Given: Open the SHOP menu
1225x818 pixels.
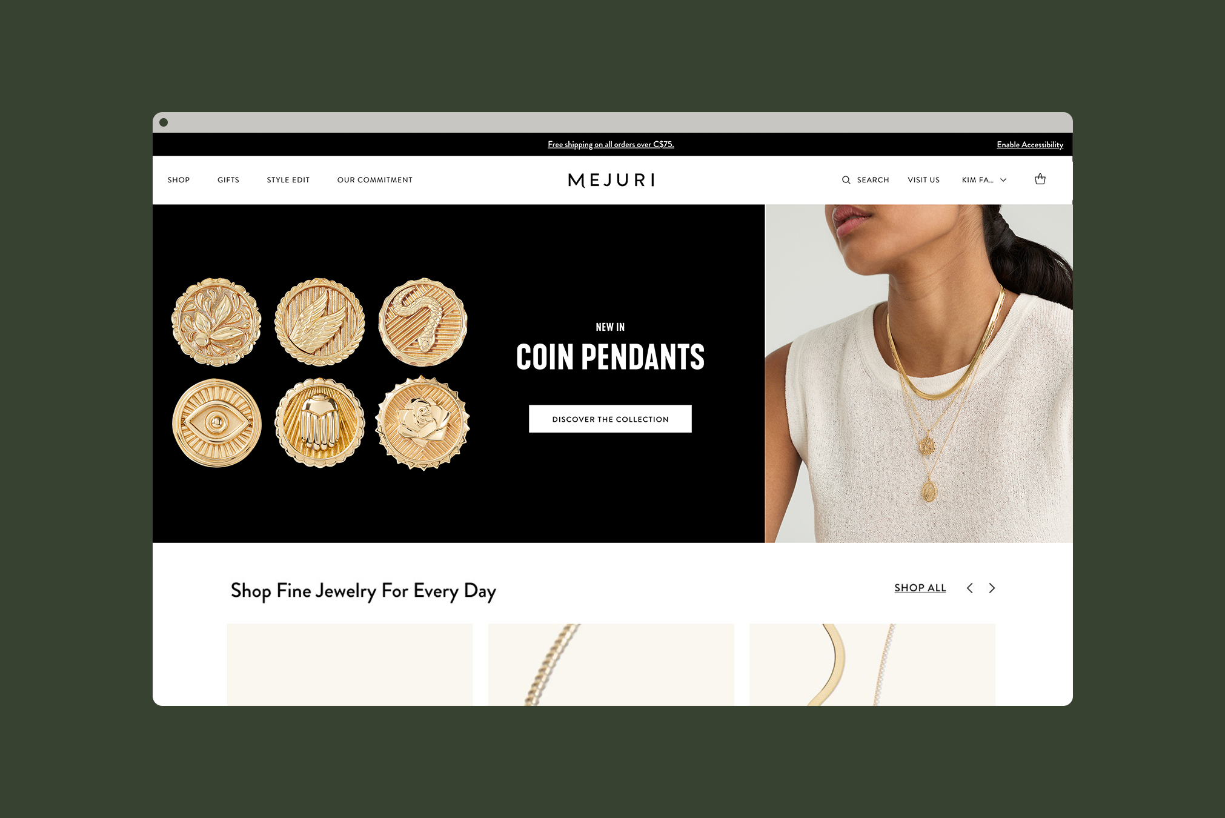Looking at the screenshot, I should pos(179,180).
